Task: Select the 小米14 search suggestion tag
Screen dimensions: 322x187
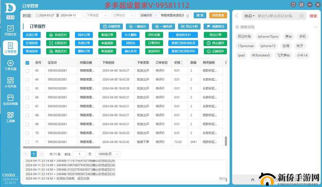Action: pos(302,55)
